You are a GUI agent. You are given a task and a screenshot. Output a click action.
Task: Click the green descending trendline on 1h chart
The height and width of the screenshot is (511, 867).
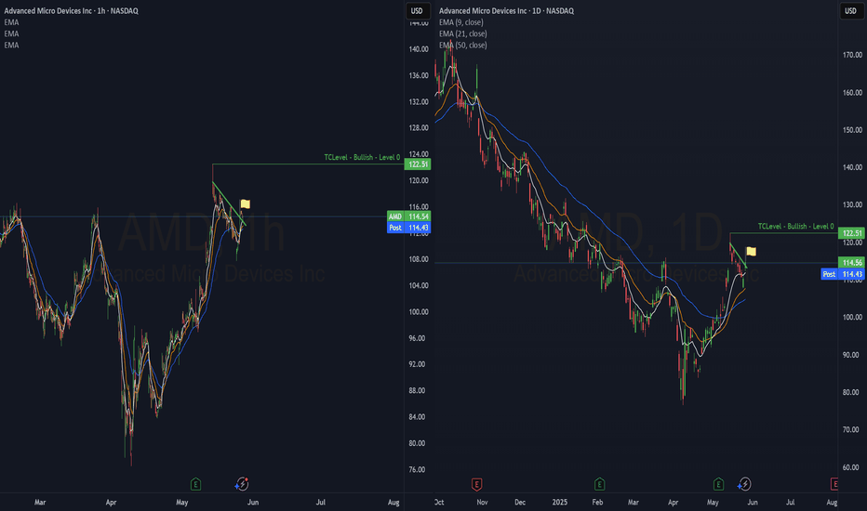click(229, 203)
